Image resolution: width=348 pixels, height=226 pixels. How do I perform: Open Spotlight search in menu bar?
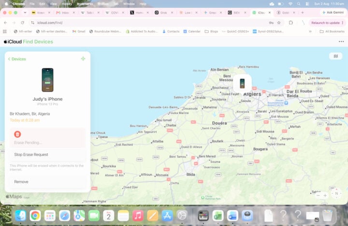(x=299, y=4)
